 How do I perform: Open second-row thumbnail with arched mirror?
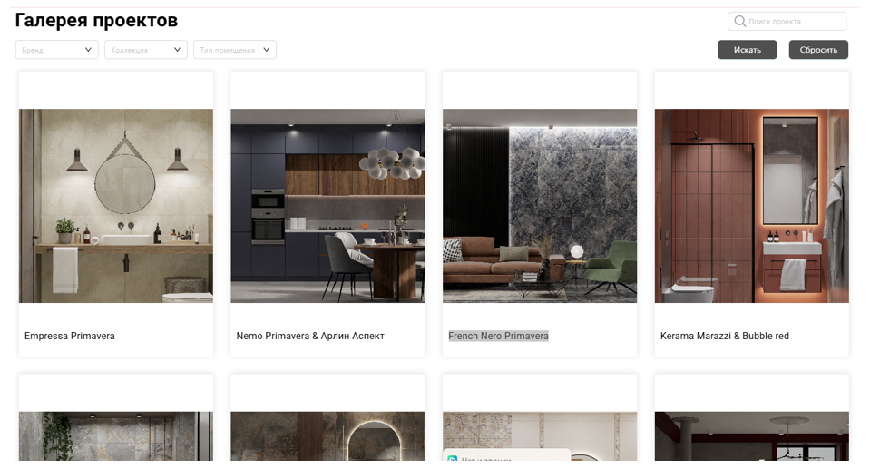[x=327, y=436]
